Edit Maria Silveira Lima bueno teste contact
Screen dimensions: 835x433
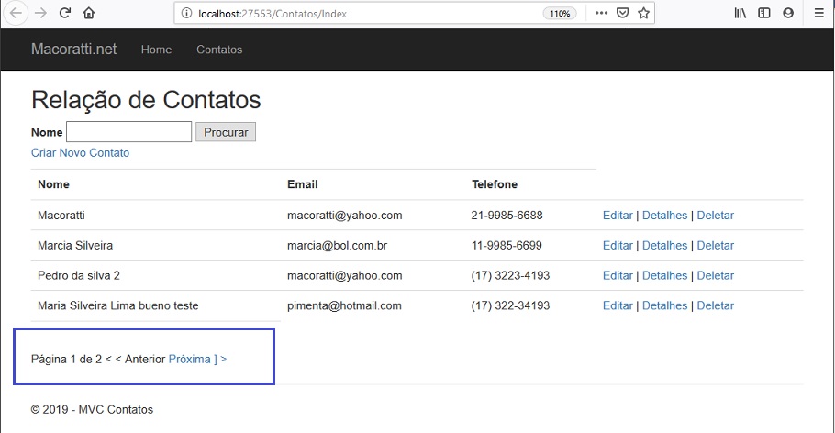[x=618, y=305]
